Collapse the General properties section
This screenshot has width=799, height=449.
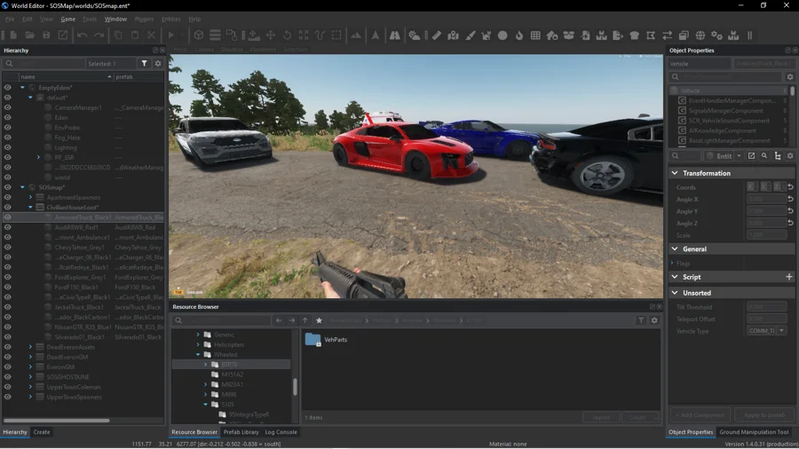tap(676, 249)
